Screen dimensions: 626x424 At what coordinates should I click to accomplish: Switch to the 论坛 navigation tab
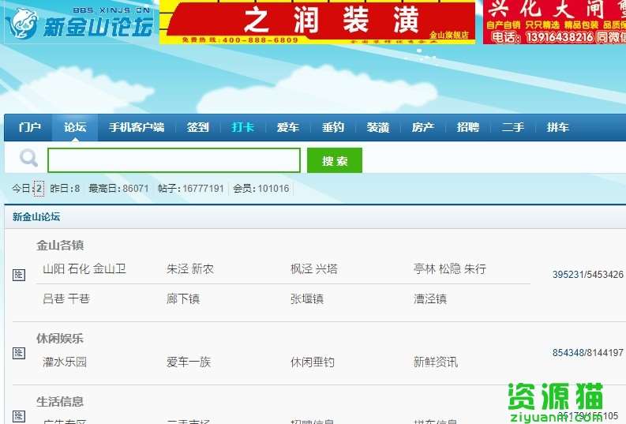(75, 128)
